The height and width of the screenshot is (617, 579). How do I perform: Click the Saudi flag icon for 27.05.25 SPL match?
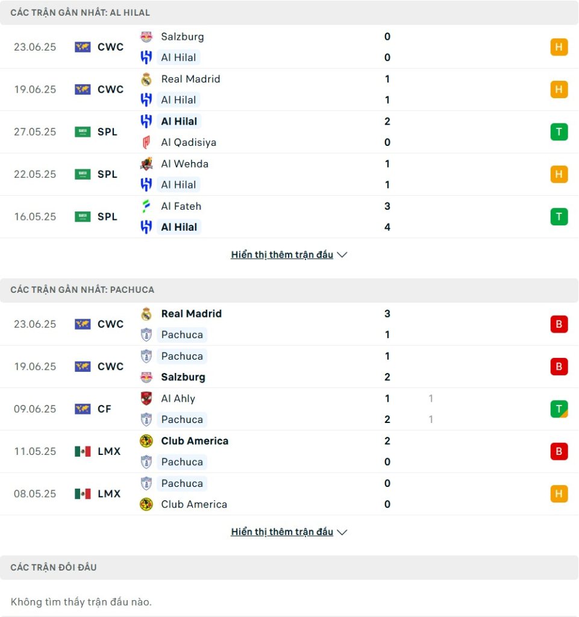point(83,132)
